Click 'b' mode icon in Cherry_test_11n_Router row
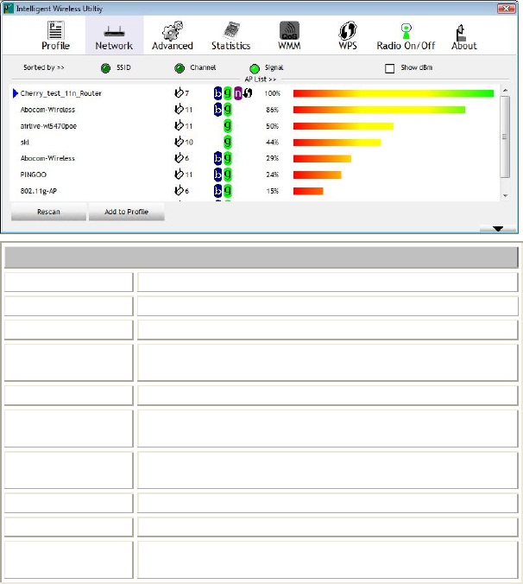 (217, 93)
